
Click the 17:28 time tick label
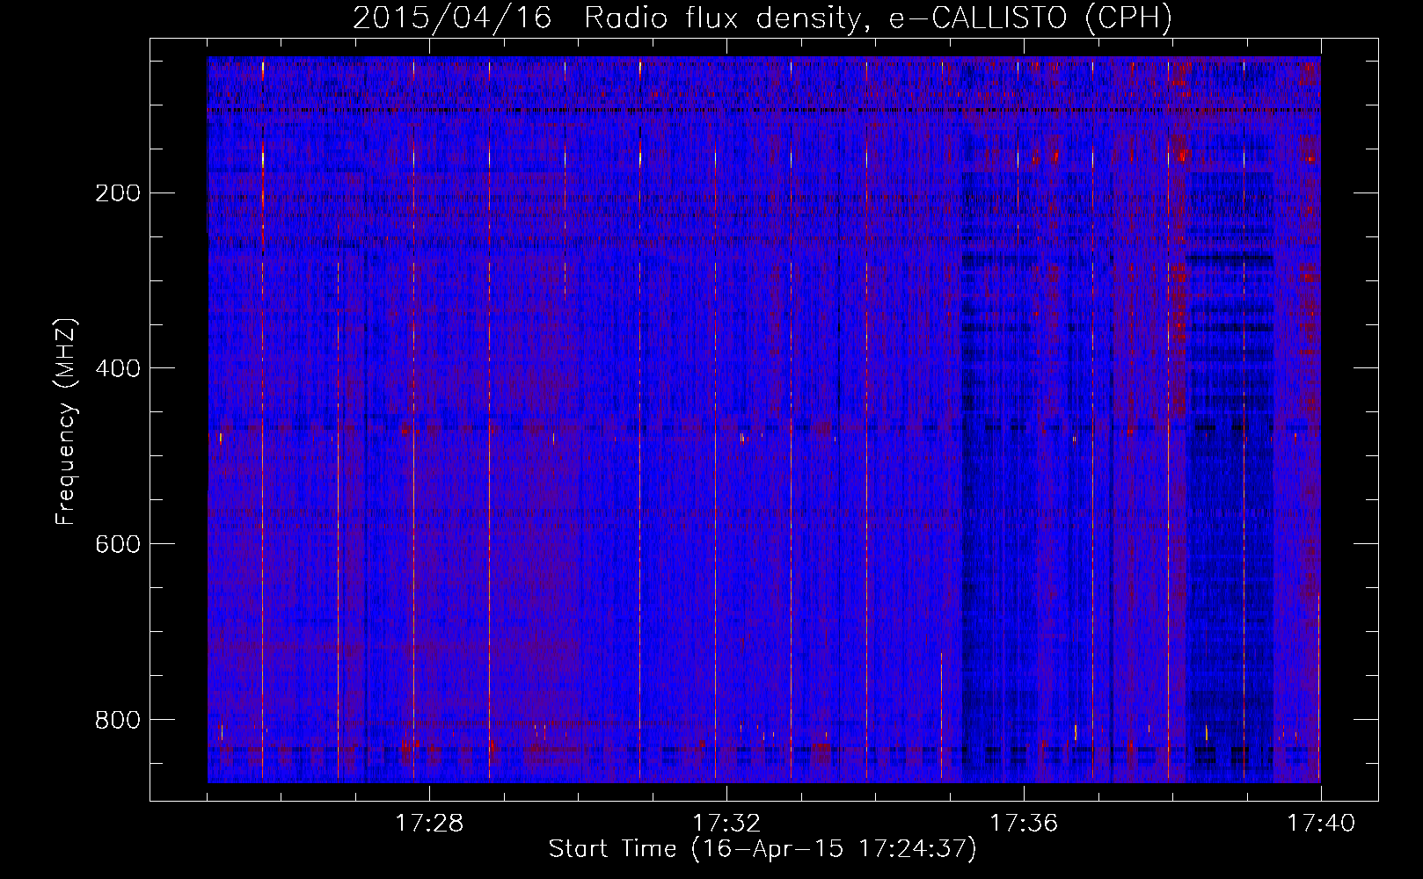(x=429, y=824)
